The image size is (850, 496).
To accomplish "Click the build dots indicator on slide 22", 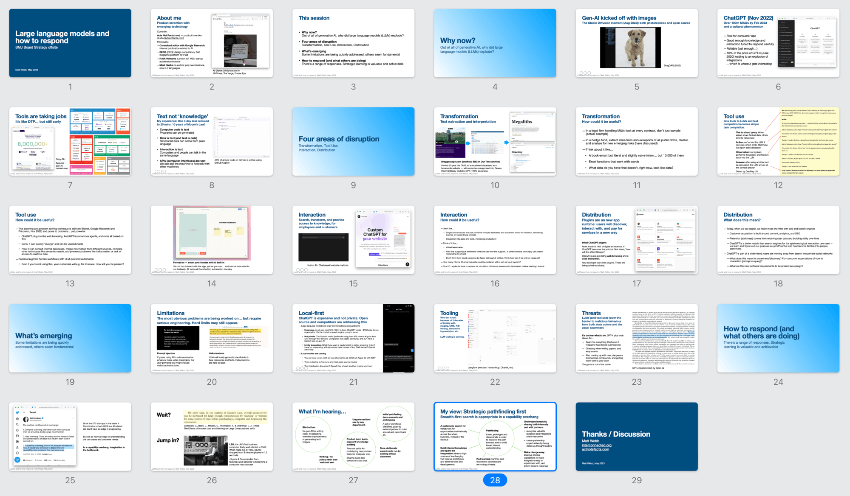I will pyautogui.click(x=443, y=368).
